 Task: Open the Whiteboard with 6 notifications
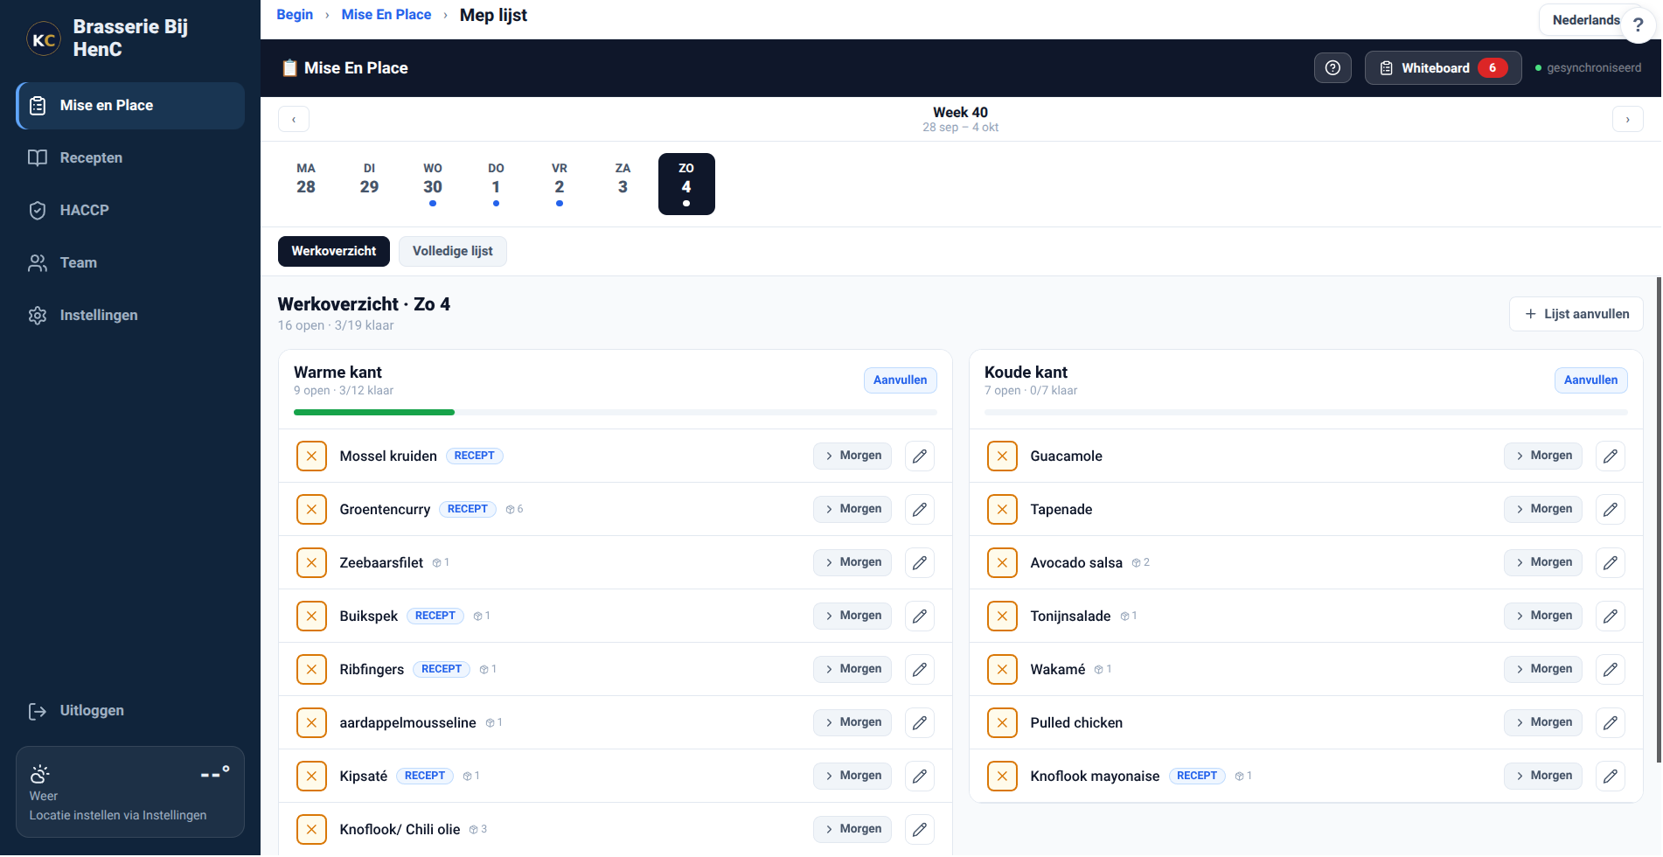(x=1444, y=67)
